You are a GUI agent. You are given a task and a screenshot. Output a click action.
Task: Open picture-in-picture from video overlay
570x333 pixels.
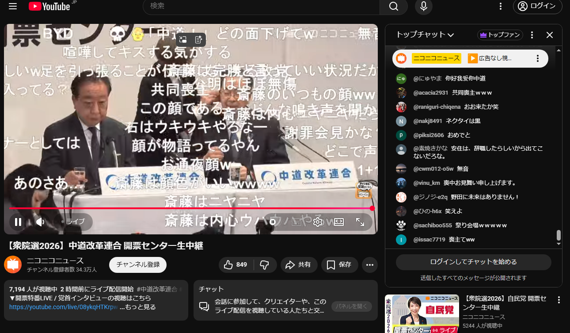183,39
